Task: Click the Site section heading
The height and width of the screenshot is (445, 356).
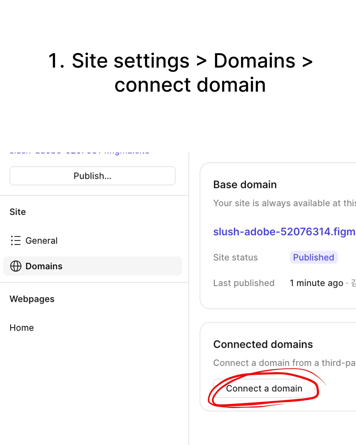Action: point(18,212)
